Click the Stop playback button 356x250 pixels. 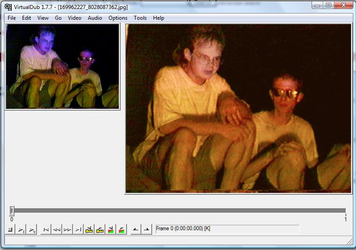(10, 230)
